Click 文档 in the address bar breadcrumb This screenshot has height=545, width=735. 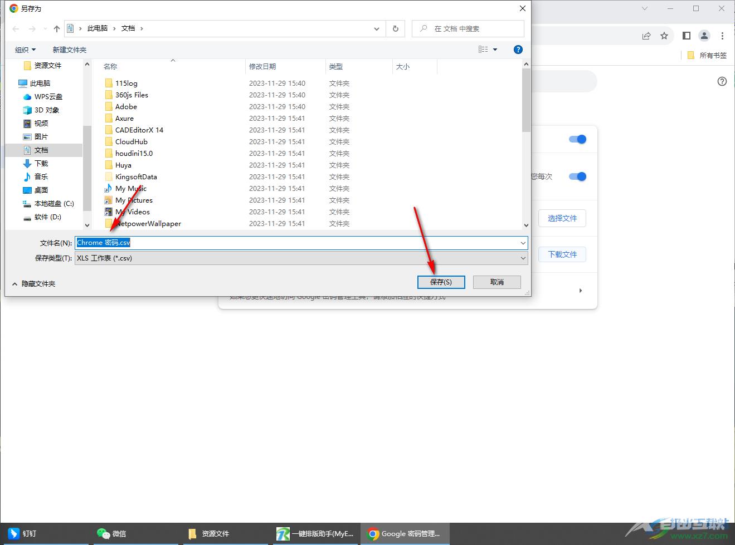128,28
